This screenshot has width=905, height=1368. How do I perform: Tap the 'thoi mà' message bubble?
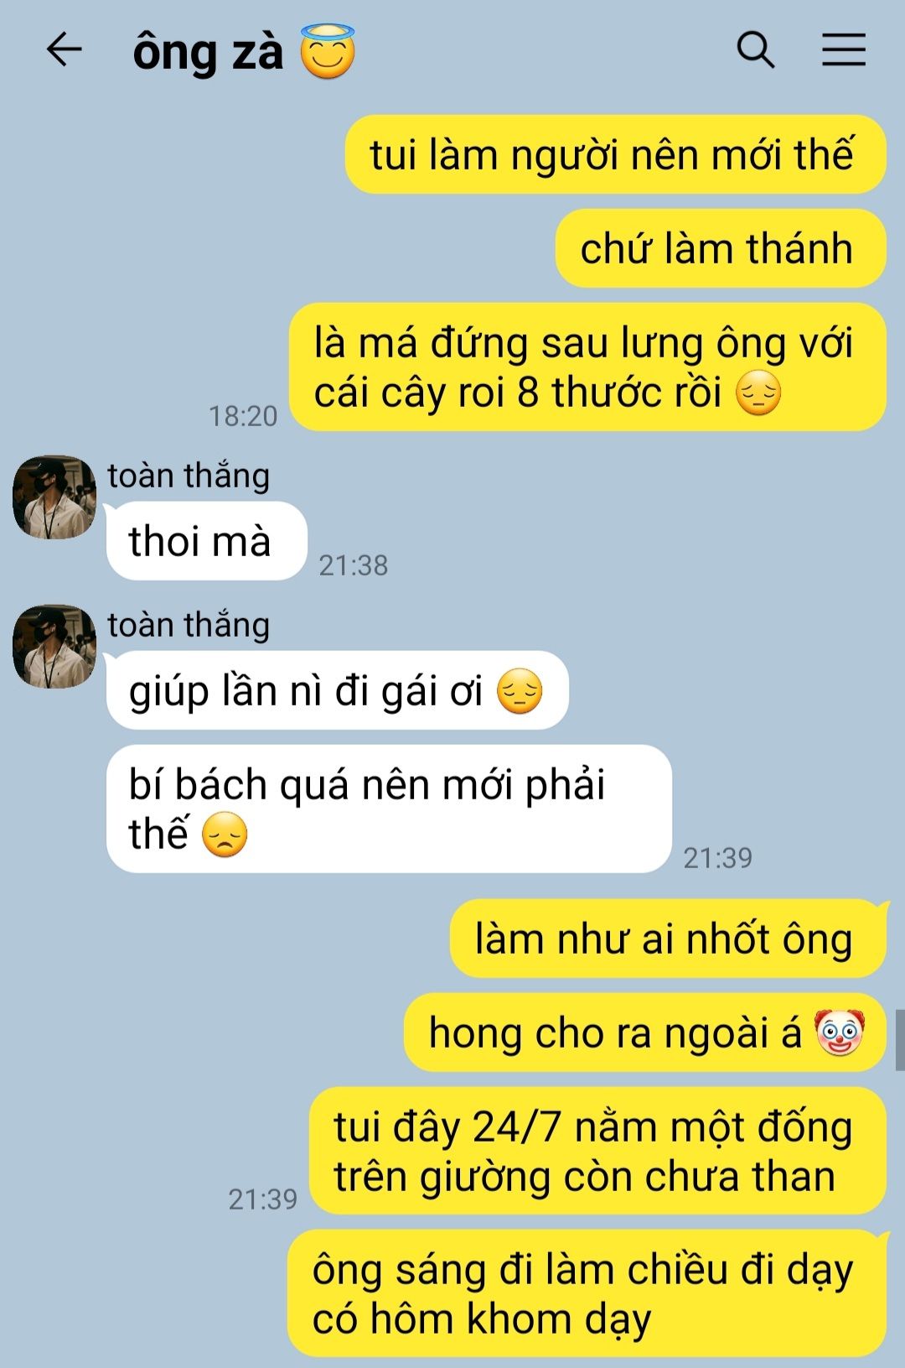point(206,541)
